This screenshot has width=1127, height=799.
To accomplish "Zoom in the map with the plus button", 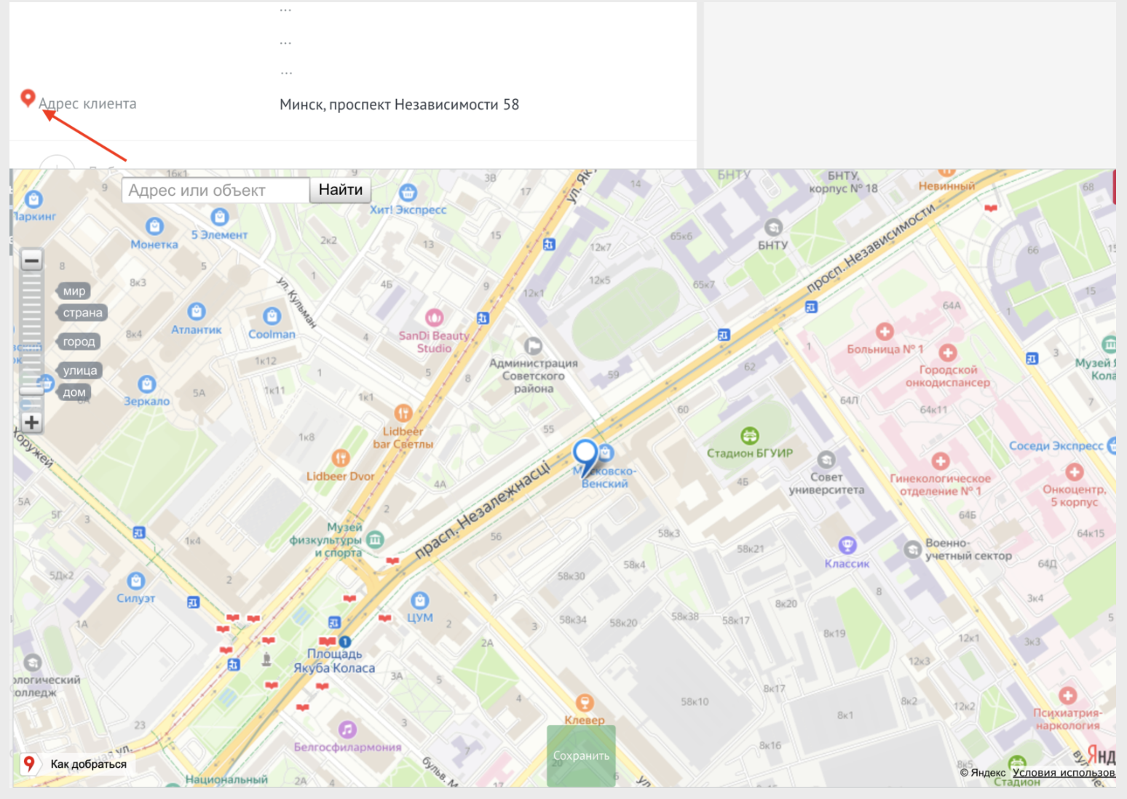I will 31,422.
